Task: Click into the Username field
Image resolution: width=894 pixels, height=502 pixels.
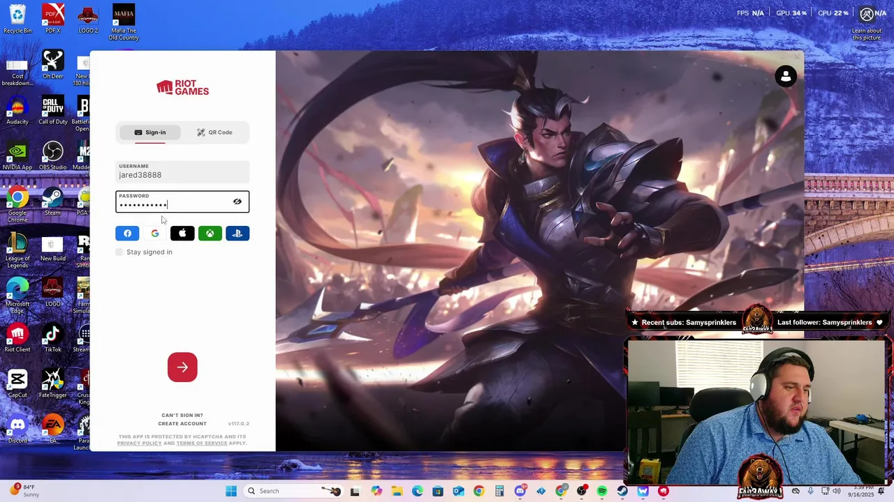Action: pyautogui.click(x=182, y=172)
